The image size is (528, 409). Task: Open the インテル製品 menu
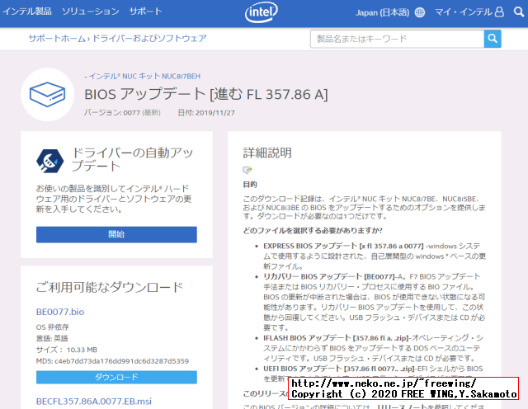coord(27,11)
